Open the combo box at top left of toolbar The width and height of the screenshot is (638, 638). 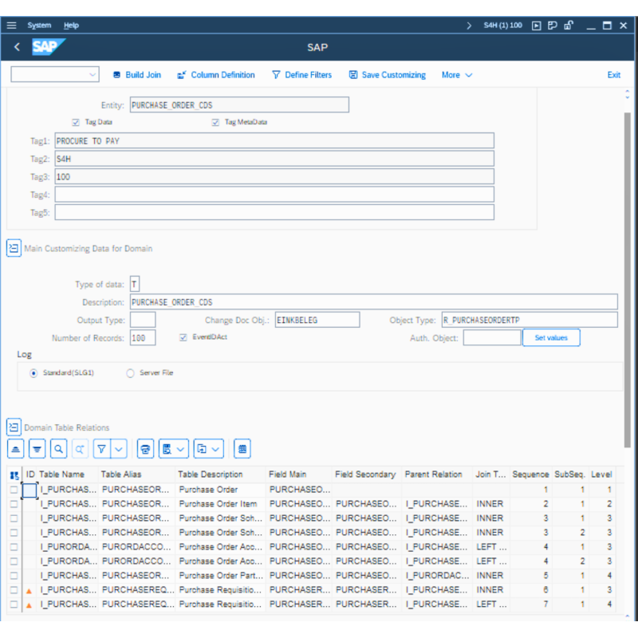(53, 74)
